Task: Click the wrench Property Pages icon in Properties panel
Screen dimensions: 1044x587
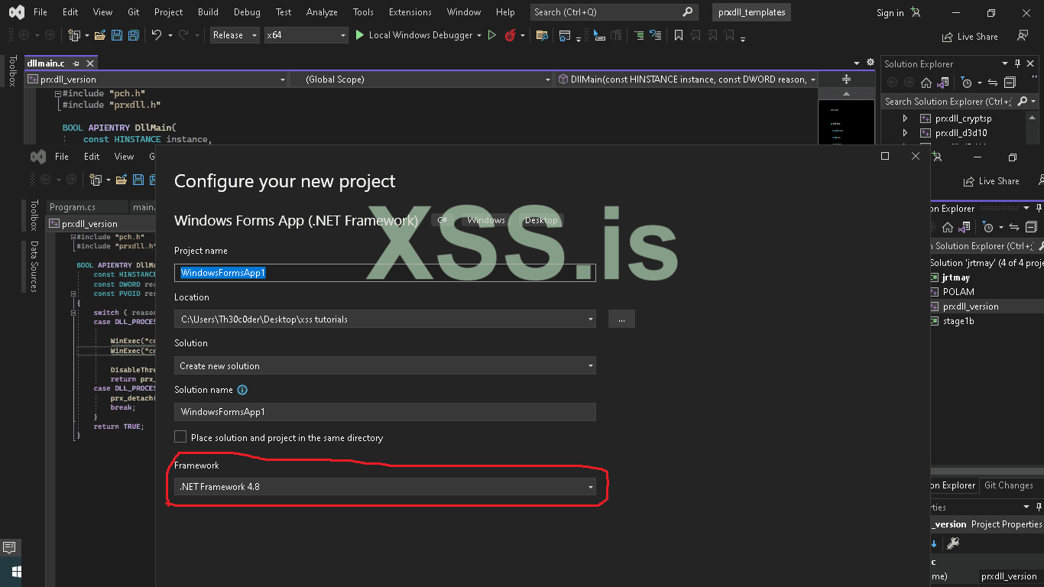Action: coord(952,543)
